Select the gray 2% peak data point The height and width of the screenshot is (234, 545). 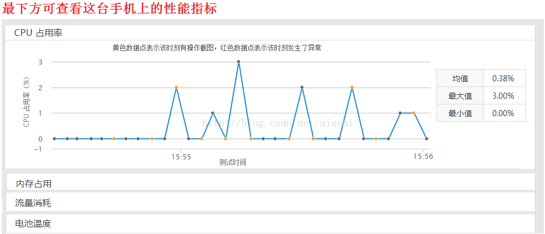coord(302,88)
